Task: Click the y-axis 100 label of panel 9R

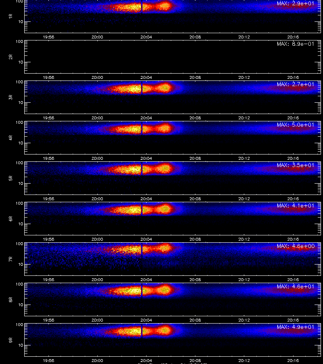Action: click(x=19, y=324)
